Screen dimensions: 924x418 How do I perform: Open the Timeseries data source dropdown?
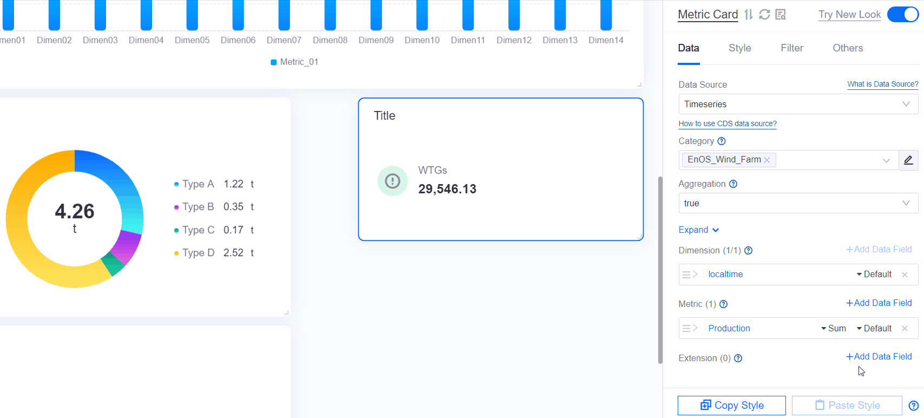[x=798, y=104]
